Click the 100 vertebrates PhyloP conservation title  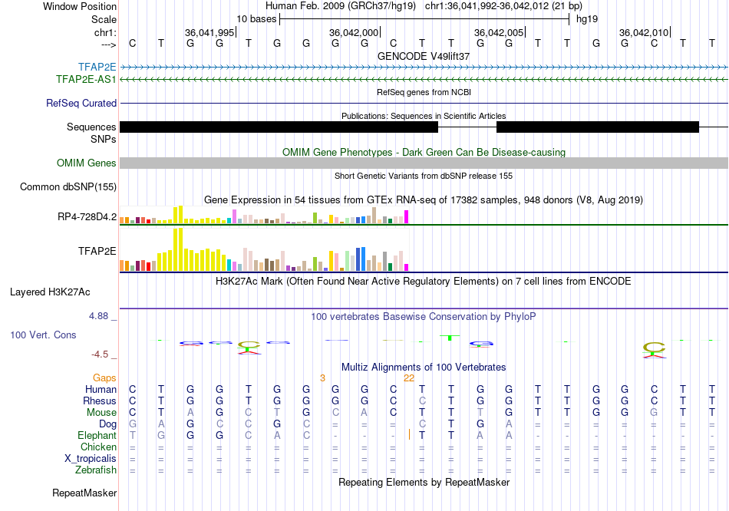pyautogui.click(x=424, y=317)
